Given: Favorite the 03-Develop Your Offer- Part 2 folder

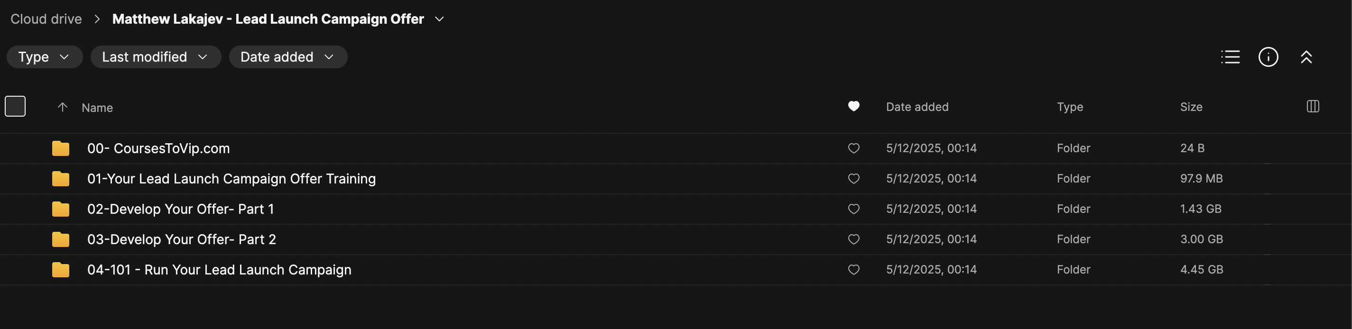Looking at the screenshot, I should tap(853, 239).
